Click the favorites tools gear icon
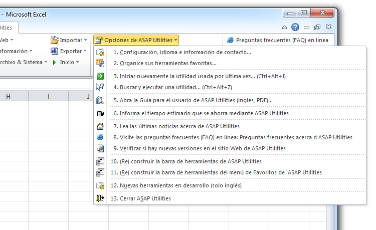Screen dimensions: 376x230 pos(100,63)
